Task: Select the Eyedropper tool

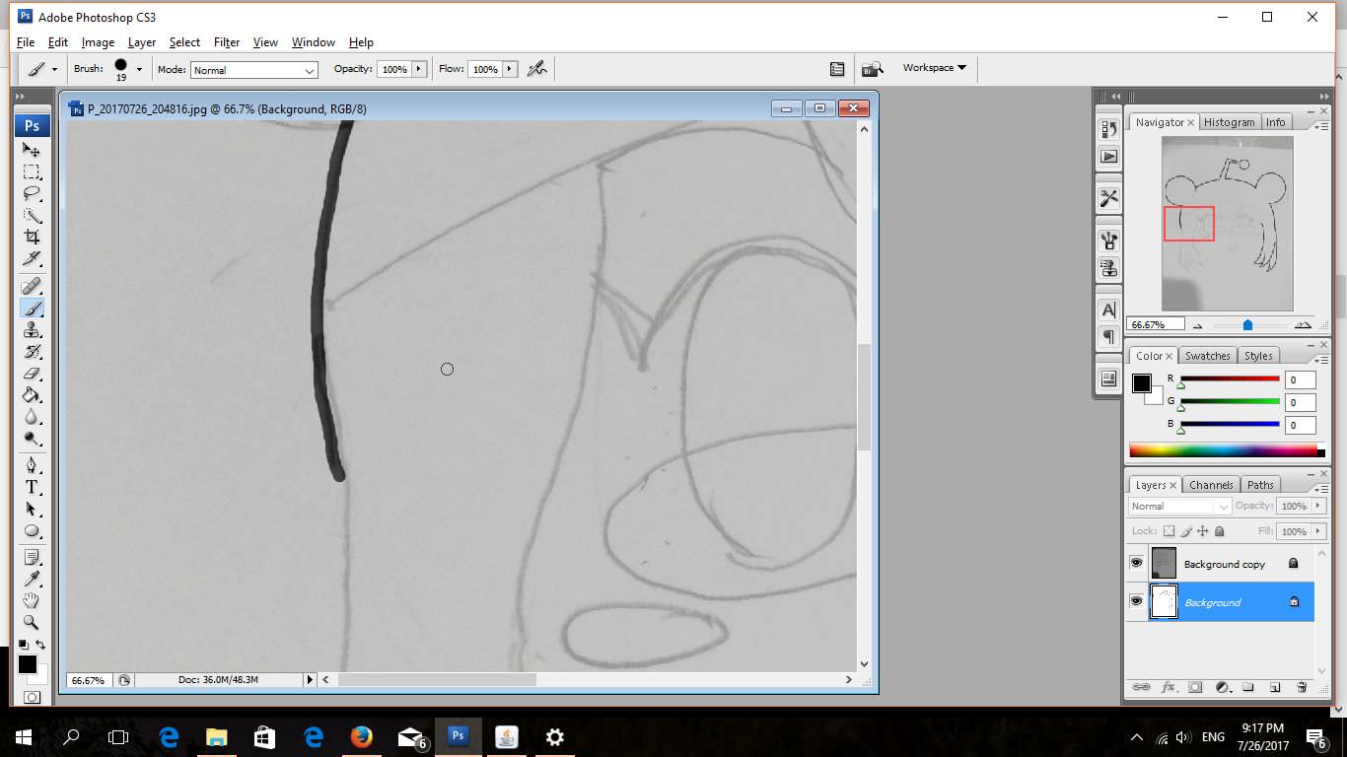Action: 32,579
